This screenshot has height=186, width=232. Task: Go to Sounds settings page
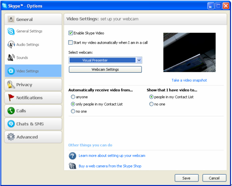click(33, 57)
